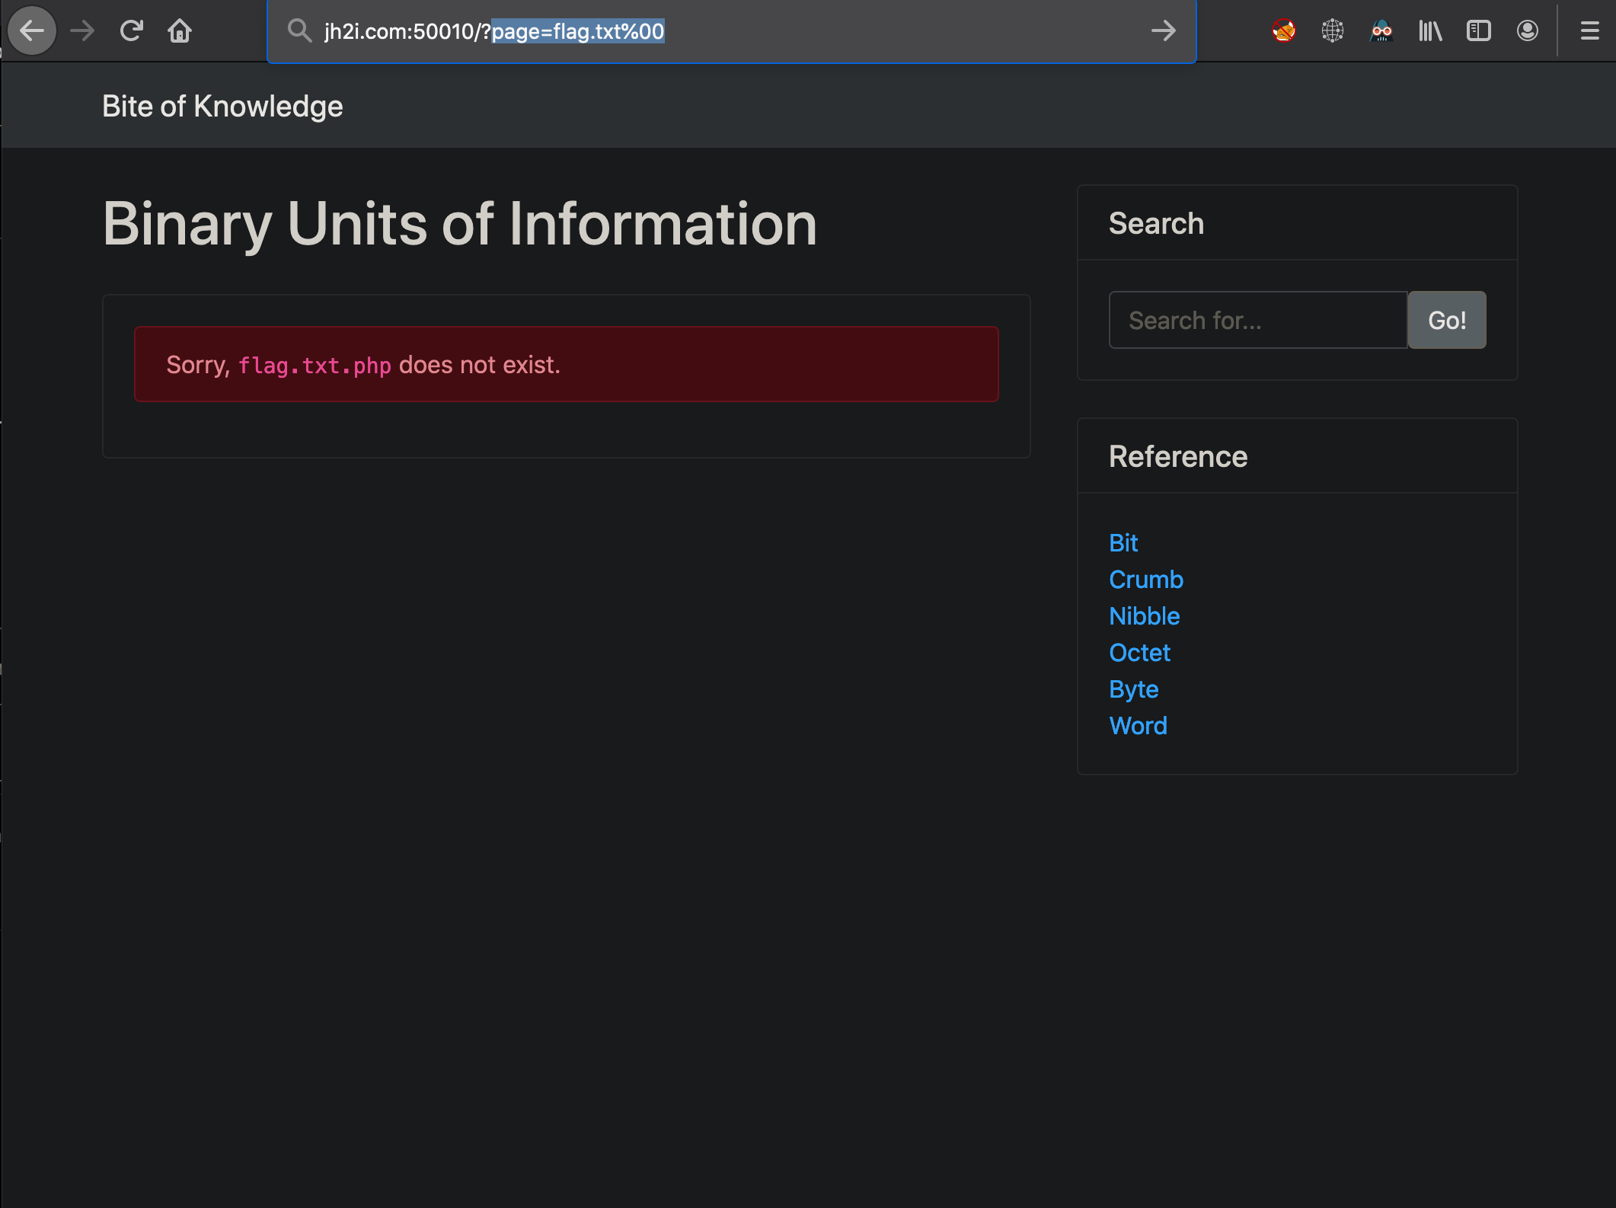Select the Octet reference link
Viewport: 1616px width, 1208px height.
1139,652
